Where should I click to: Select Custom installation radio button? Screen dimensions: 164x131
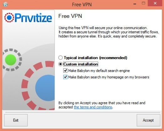61,64
